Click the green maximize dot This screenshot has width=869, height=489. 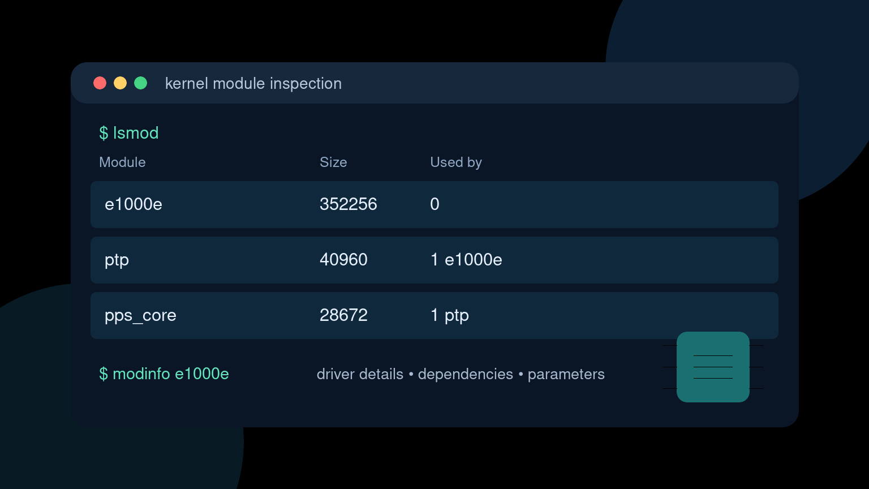[141, 83]
